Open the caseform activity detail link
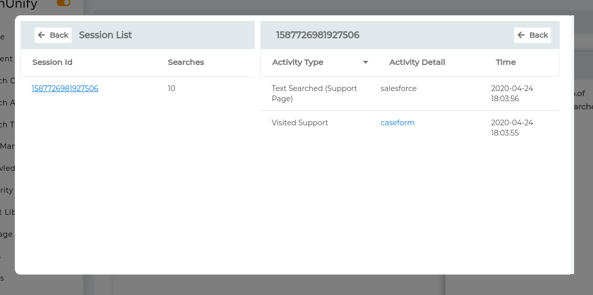This screenshot has width=593, height=295. [x=398, y=123]
